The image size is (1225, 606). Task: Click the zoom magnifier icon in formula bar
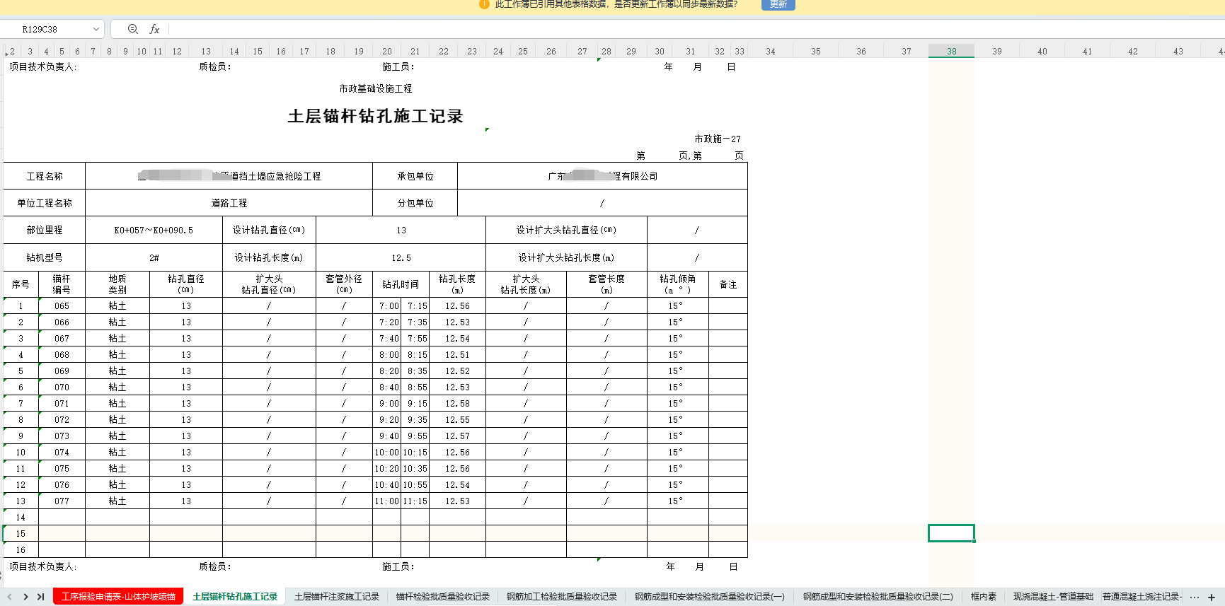pyautogui.click(x=132, y=29)
